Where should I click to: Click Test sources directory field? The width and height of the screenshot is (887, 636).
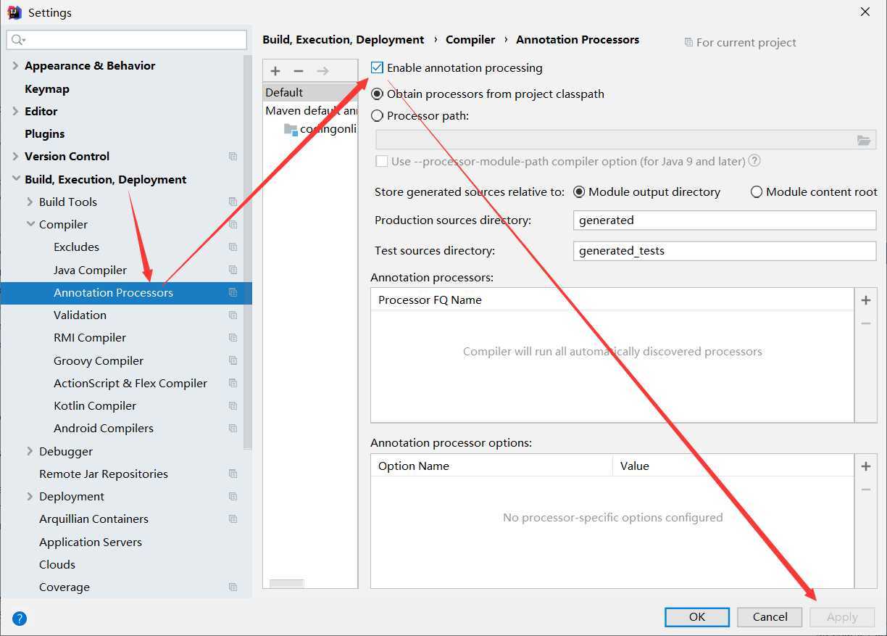[725, 251]
